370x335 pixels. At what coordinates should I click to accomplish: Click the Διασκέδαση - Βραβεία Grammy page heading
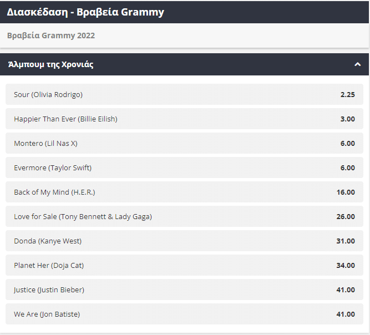click(x=85, y=12)
